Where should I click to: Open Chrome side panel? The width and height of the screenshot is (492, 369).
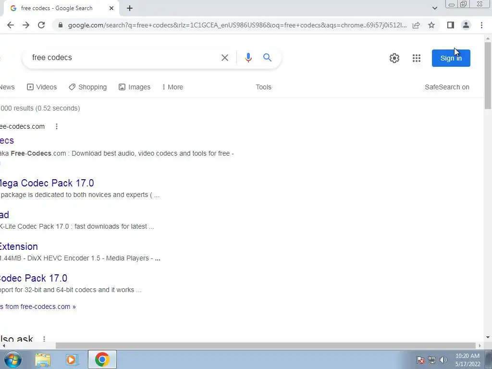click(x=451, y=25)
